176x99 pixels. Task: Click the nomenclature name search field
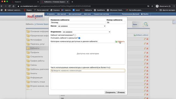pyautogui.click(x=88, y=70)
